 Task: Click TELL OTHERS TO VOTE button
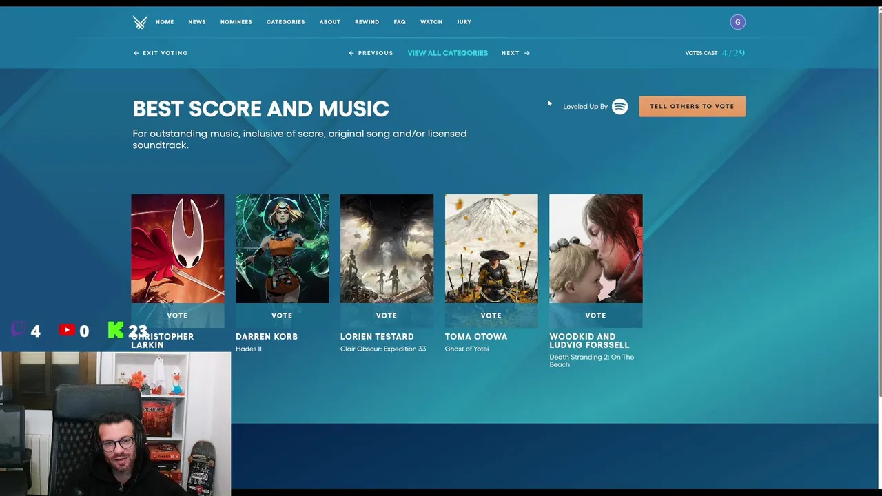coord(692,106)
